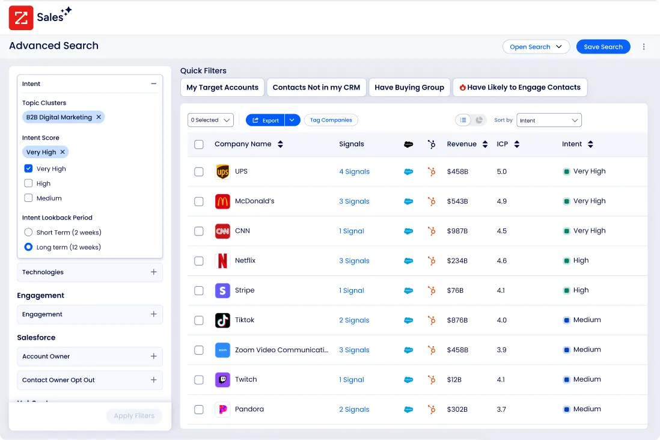The width and height of the screenshot is (660, 440).
Task: Select Have Buying Group quick filter
Action: [x=409, y=87]
